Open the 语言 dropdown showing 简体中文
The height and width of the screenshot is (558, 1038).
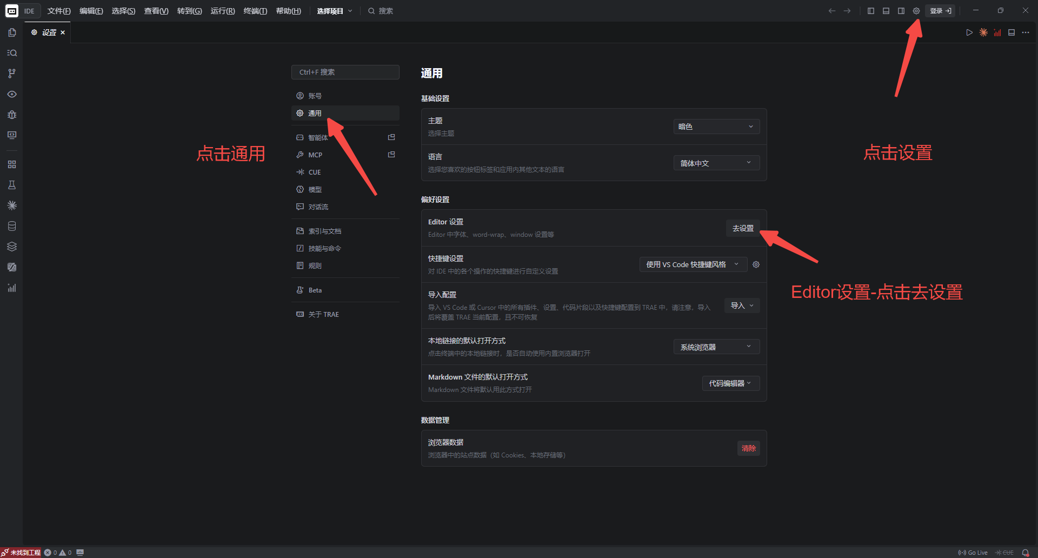(x=716, y=163)
